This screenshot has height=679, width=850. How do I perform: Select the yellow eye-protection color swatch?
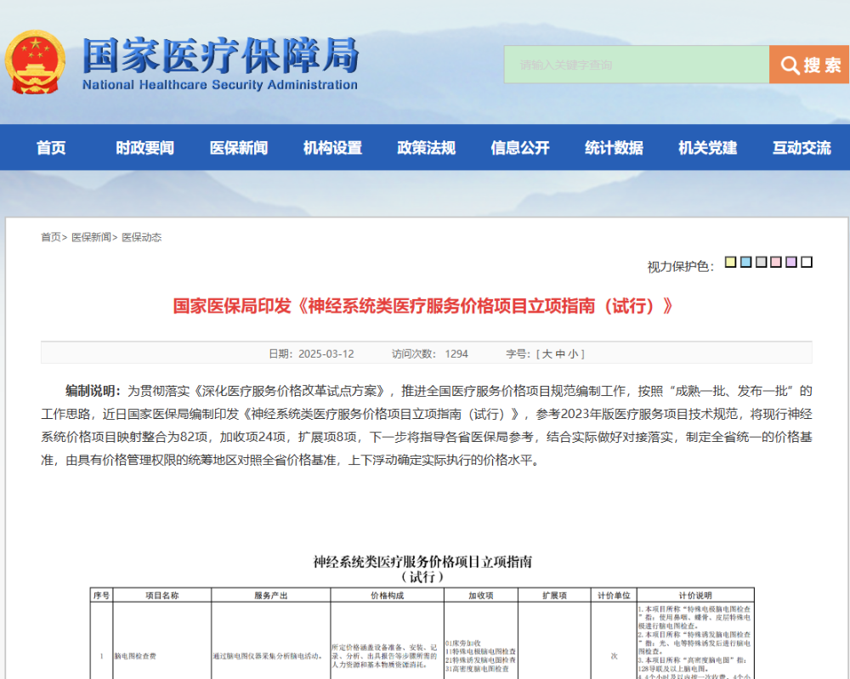[730, 263]
